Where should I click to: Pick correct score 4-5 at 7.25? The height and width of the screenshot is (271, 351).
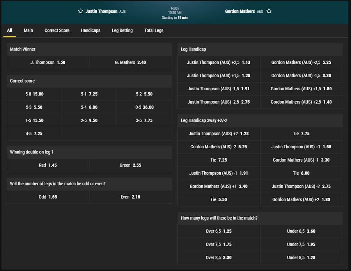tap(34, 134)
